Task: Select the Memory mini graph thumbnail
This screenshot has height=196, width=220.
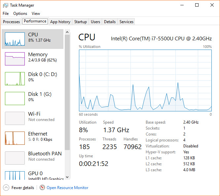Action: [15, 59]
